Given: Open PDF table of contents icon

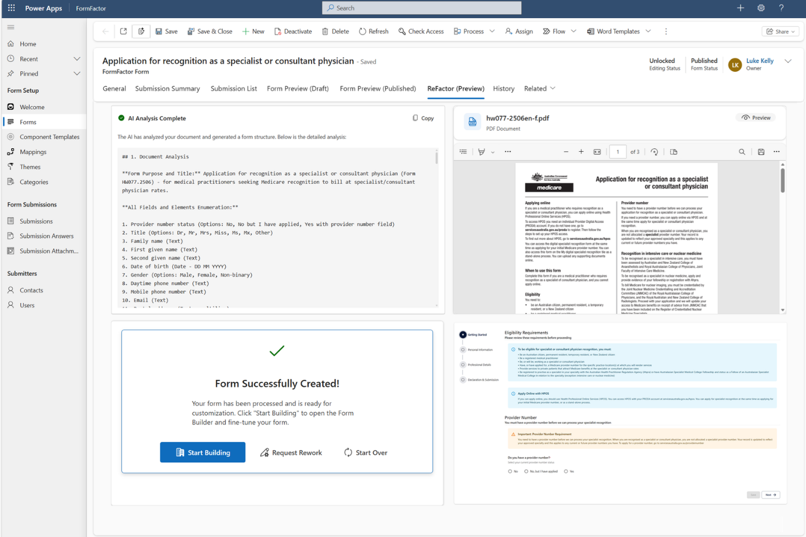Looking at the screenshot, I should pos(463,152).
